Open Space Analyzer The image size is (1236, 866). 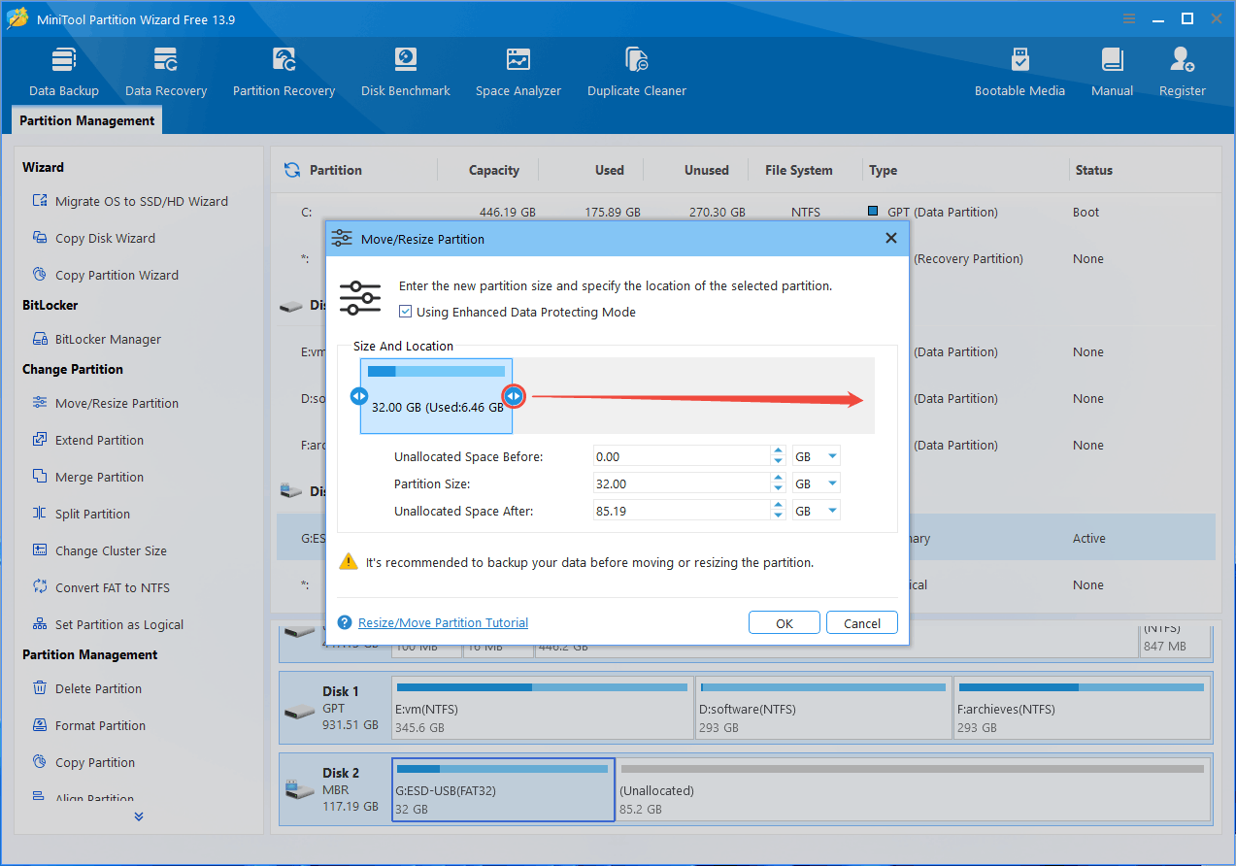(518, 72)
